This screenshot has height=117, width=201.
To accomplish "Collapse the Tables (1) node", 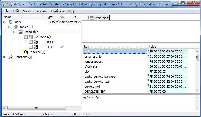I will tap(10, 27).
